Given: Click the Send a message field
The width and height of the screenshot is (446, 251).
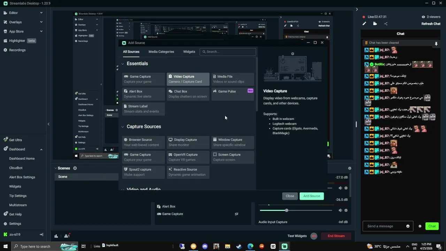Looking at the screenshot, I should click(x=388, y=226).
